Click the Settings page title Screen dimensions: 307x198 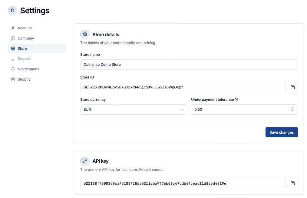(x=35, y=11)
